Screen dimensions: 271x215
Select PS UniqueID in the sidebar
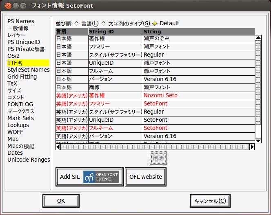point(24,42)
